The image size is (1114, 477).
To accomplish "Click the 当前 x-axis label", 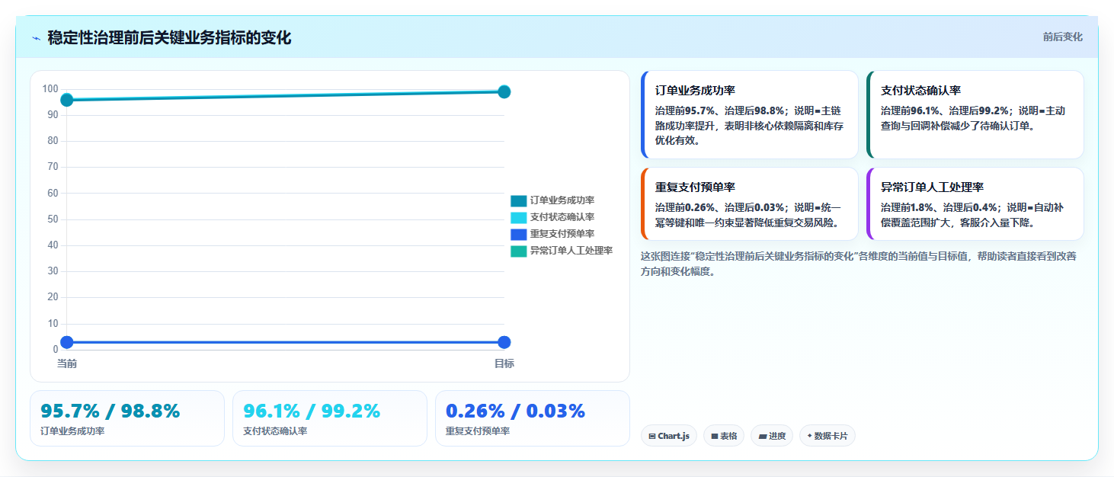I will tap(67, 363).
